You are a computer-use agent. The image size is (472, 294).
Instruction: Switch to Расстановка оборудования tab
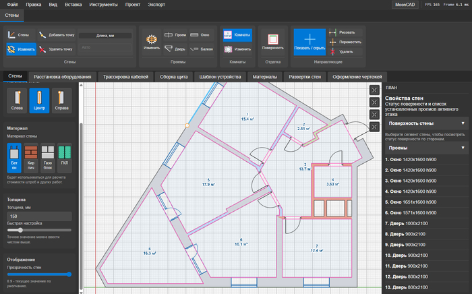(62, 77)
